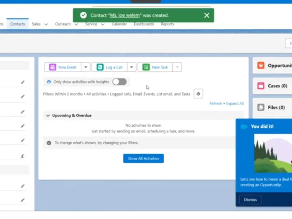292x219 pixels.
Task: Open the dropdown next to New Task
Action: pyautogui.click(x=177, y=67)
